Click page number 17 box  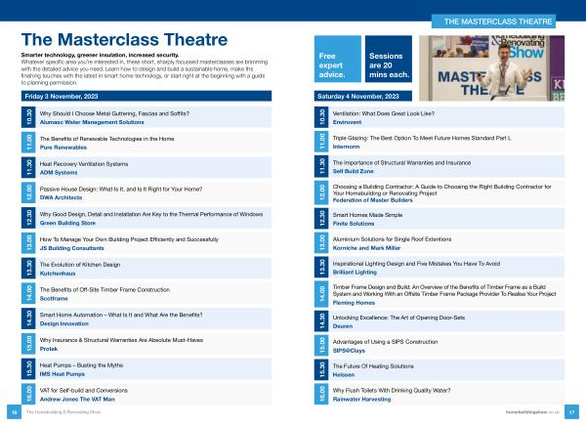[x=571, y=412]
